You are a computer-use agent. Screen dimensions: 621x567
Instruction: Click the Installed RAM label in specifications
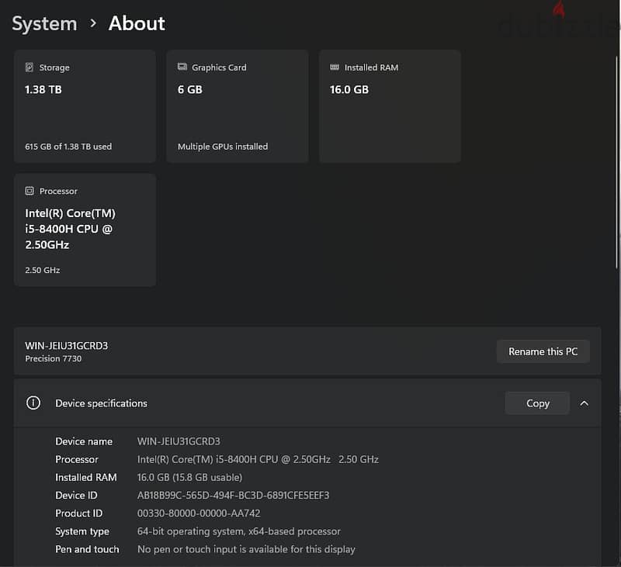(x=86, y=477)
